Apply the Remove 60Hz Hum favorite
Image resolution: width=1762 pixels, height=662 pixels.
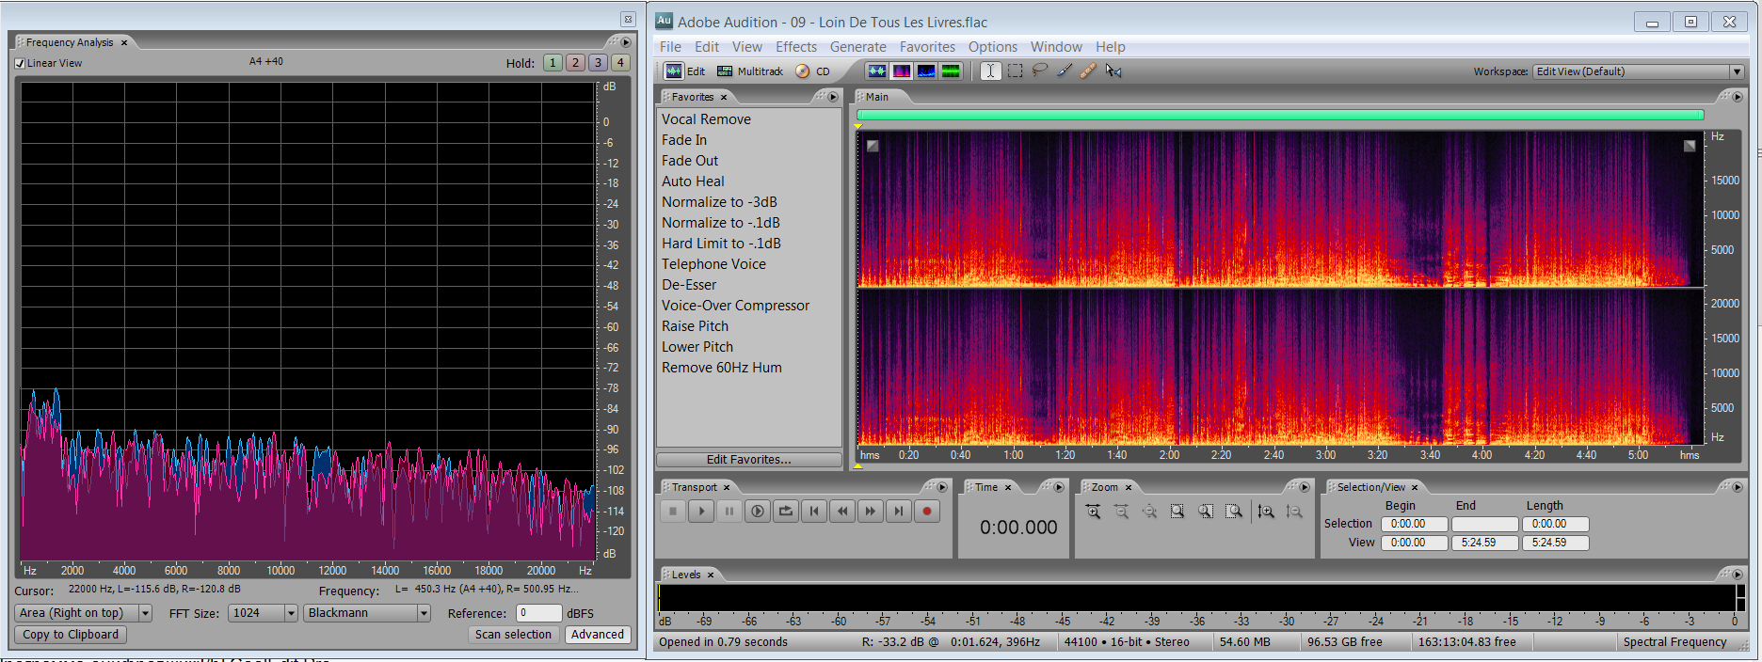coord(722,368)
